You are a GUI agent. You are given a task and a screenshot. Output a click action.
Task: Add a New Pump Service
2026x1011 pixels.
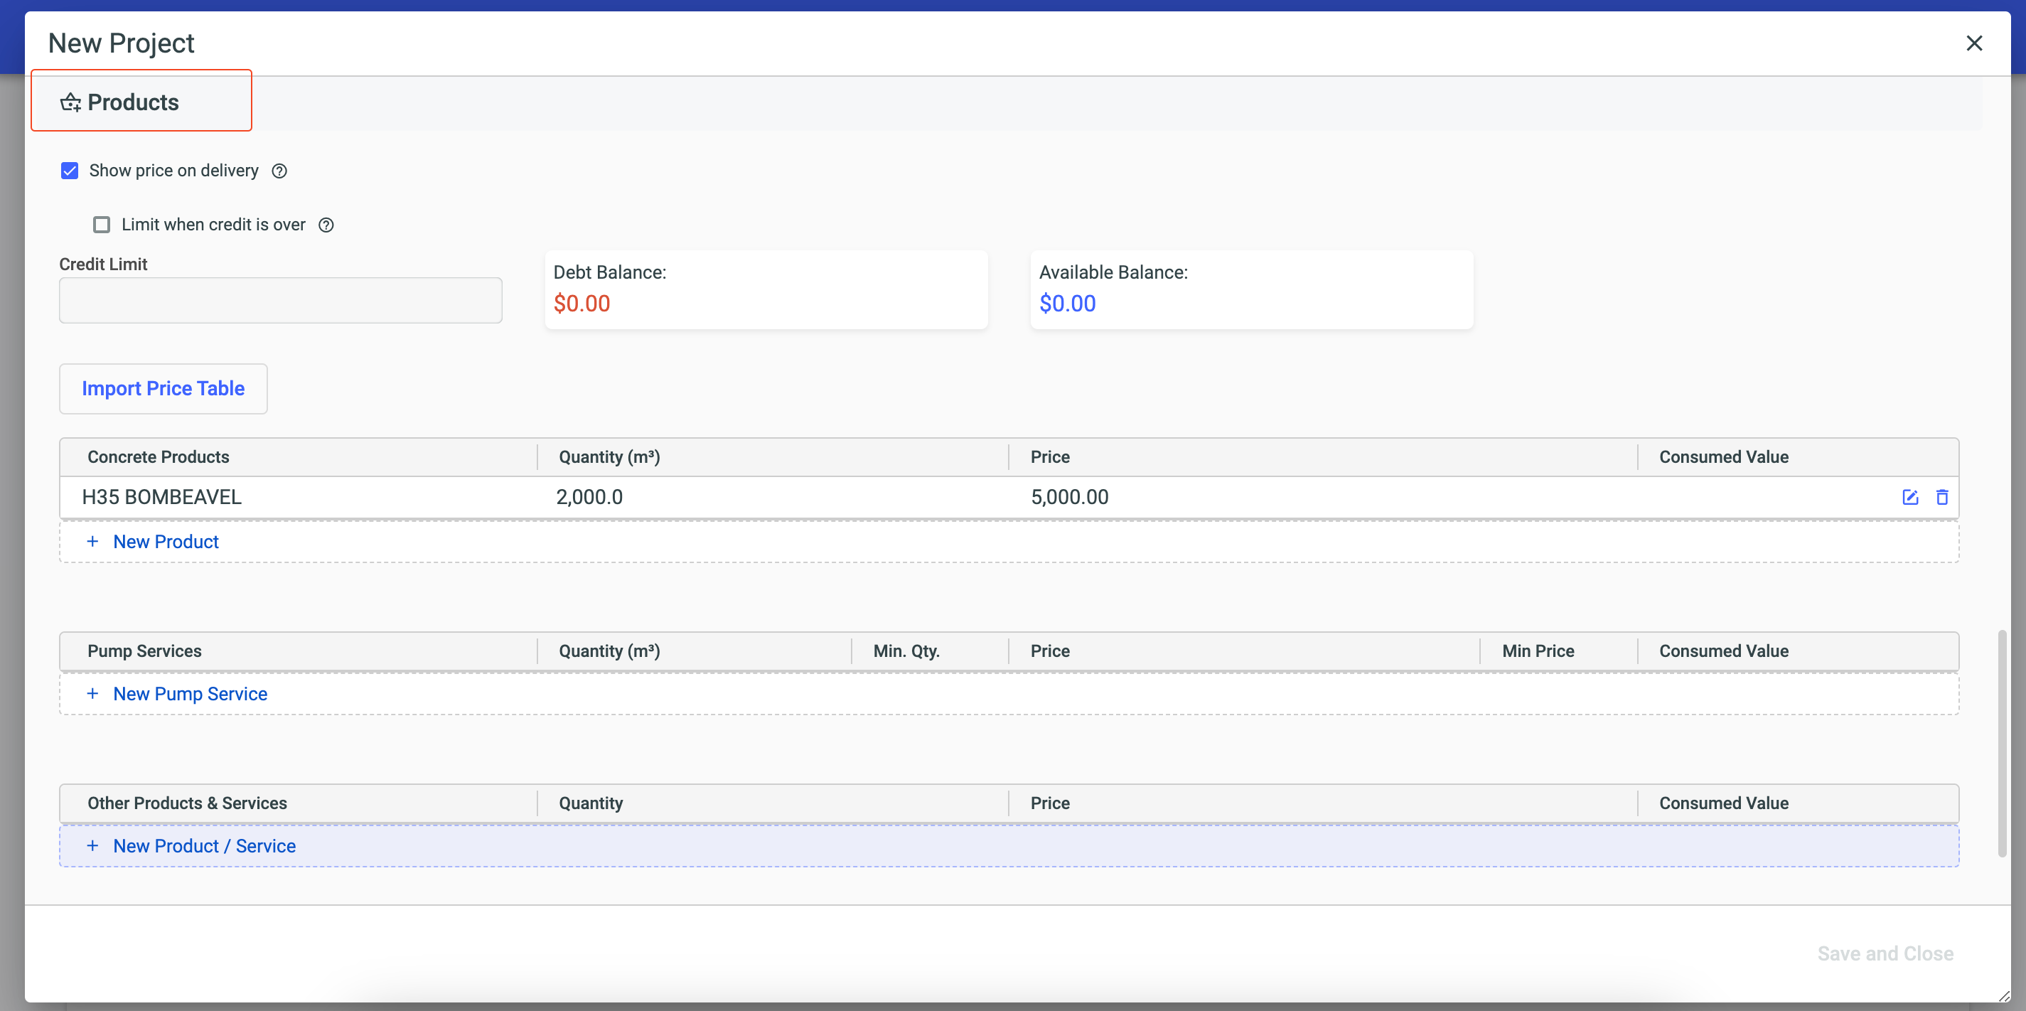(x=190, y=693)
